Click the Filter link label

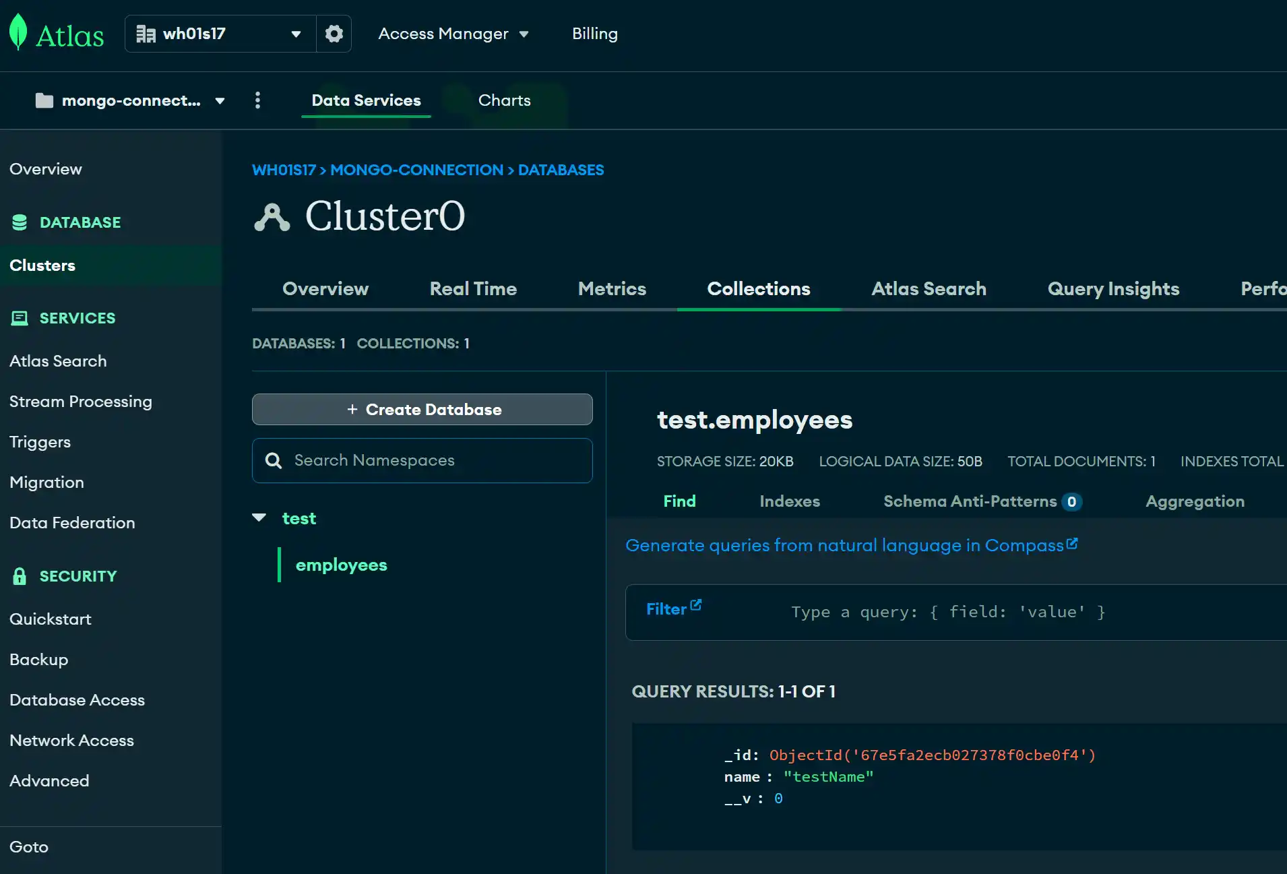(x=666, y=608)
